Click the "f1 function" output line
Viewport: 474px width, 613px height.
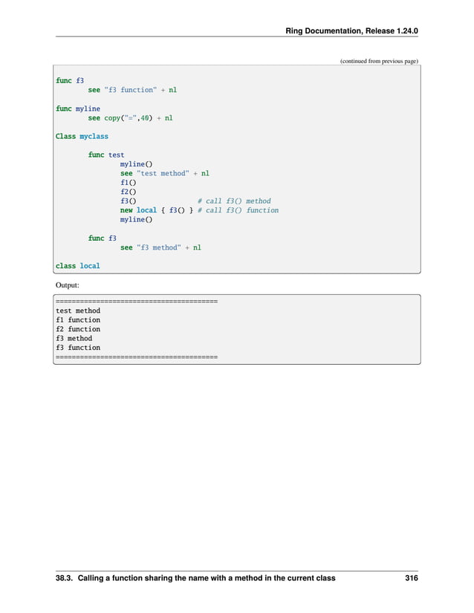click(78, 320)
